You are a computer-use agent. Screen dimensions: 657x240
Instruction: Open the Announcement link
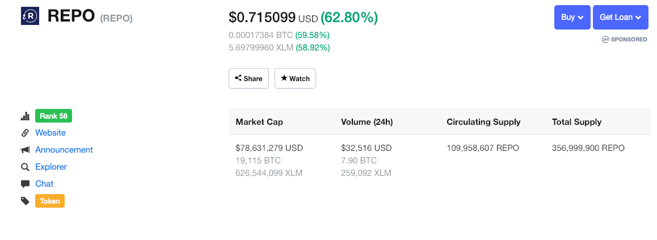tap(64, 150)
